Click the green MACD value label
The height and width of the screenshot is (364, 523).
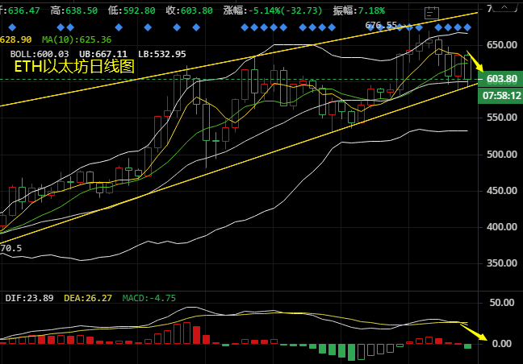[149, 298]
